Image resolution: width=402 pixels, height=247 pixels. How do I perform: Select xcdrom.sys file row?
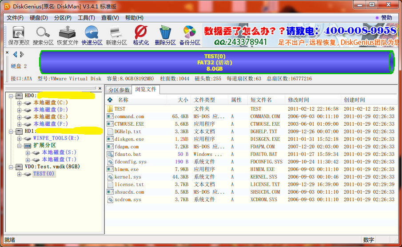pyautogui.click(x=251, y=199)
